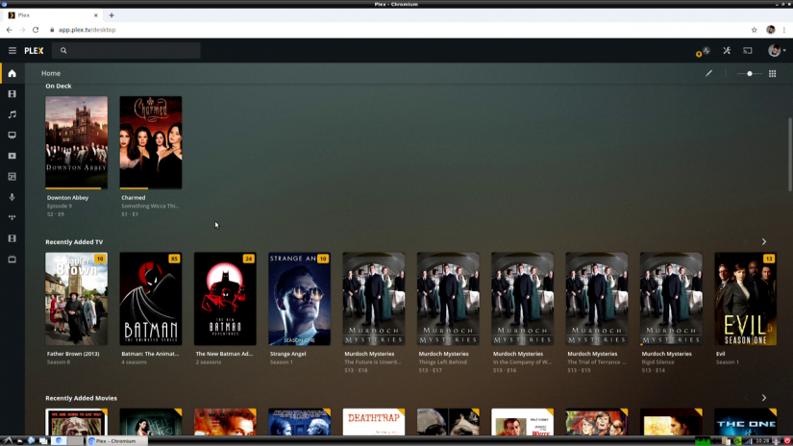Open the Tidal sidebar icon
The width and height of the screenshot is (793, 446).
click(x=12, y=217)
